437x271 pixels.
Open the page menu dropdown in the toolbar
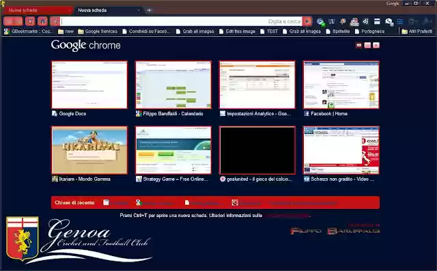(413, 21)
